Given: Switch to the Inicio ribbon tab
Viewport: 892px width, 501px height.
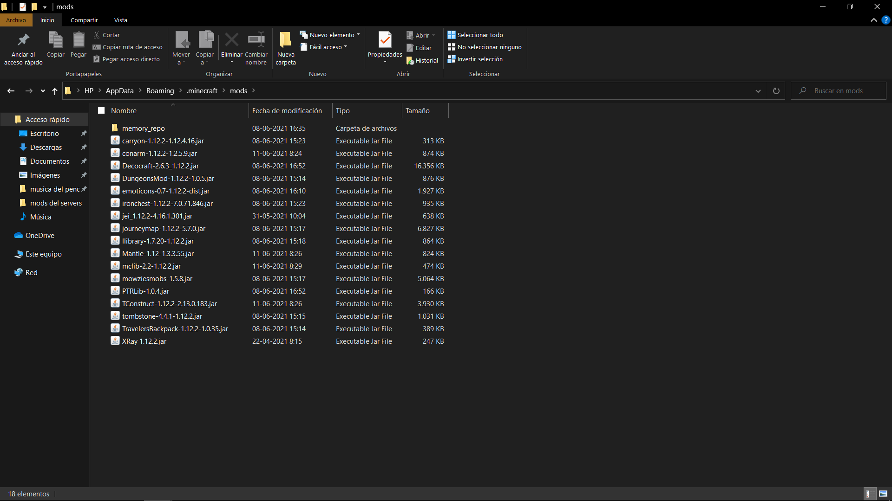Looking at the screenshot, I should click(47, 20).
